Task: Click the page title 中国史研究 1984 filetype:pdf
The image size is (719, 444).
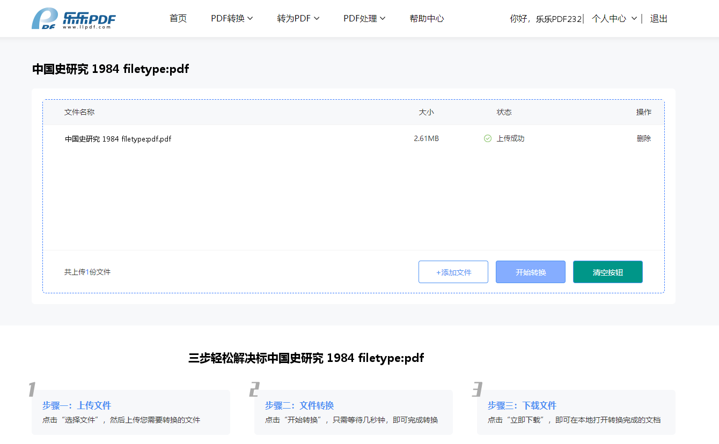Action: point(111,69)
